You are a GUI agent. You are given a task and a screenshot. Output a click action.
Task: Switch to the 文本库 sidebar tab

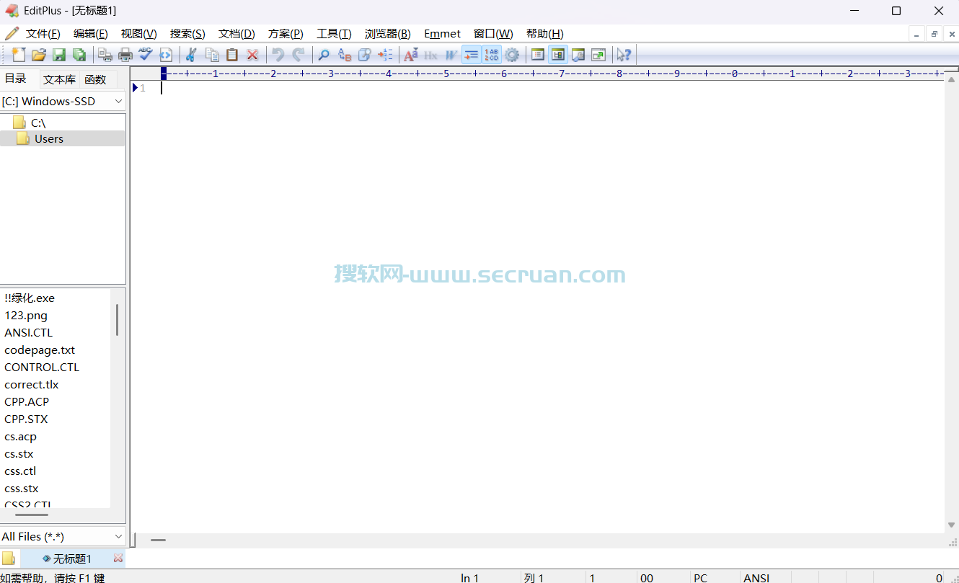point(59,79)
